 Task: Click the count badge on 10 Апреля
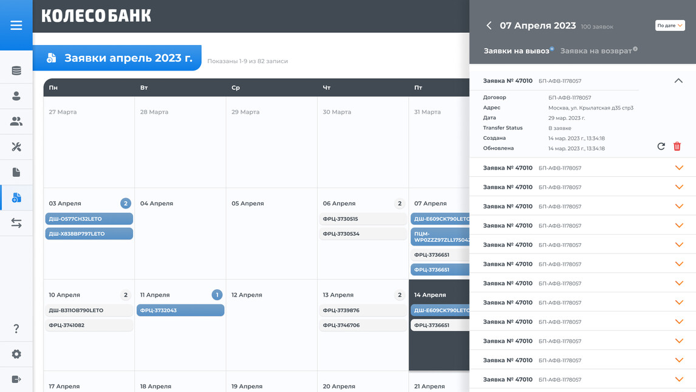[x=126, y=295]
